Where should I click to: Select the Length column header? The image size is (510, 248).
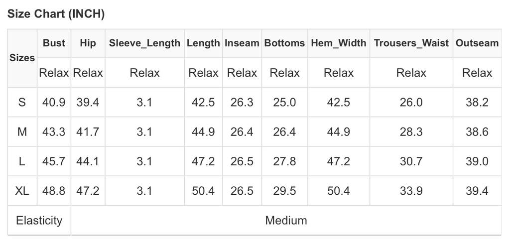pyautogui.click(x=203, y=43)
